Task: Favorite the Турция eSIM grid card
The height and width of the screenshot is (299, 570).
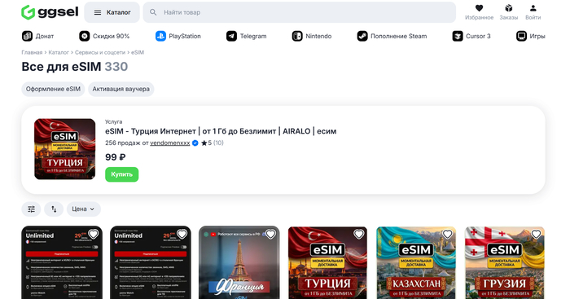Action: click(359, 235)
